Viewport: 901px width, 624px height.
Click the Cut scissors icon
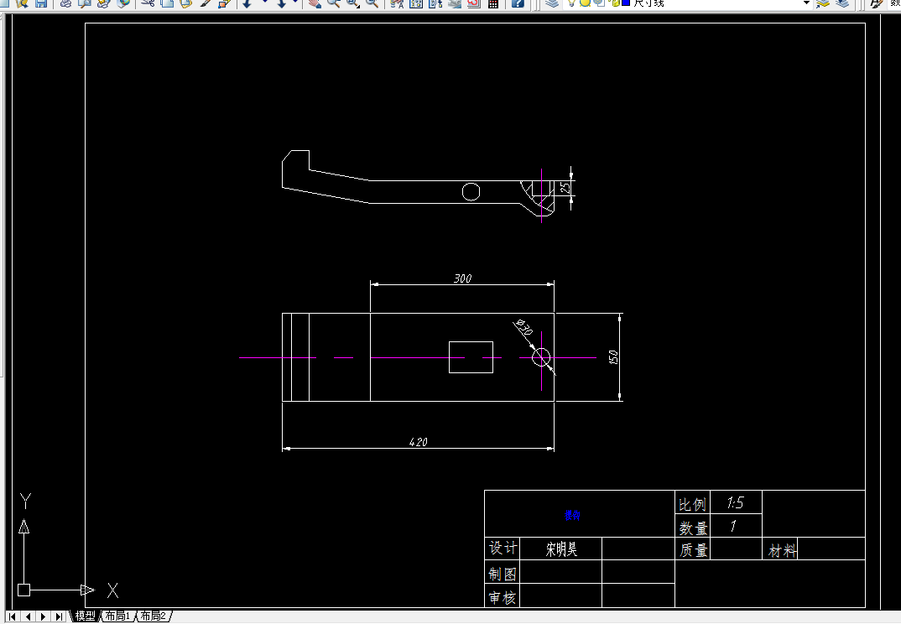pos(148,3)
